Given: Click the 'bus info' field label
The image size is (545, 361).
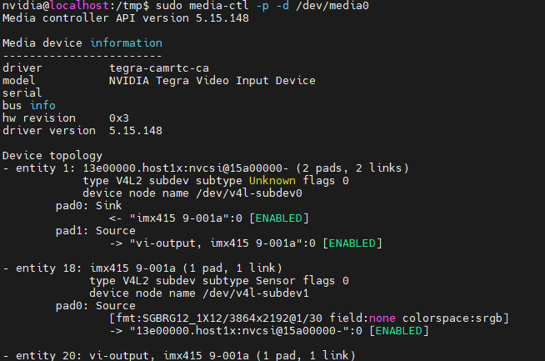Looking at the screenshot, I should (x=29, y=106).
